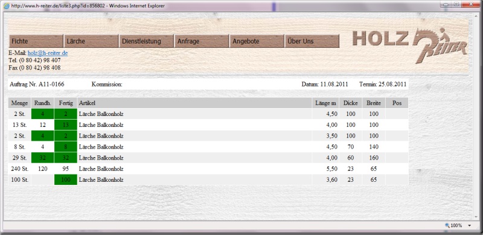Click the Fax (0 80 42) 98 408 text
Image resolution: width=483 pixels, height=235 pixels.
[x=34, y=68]
